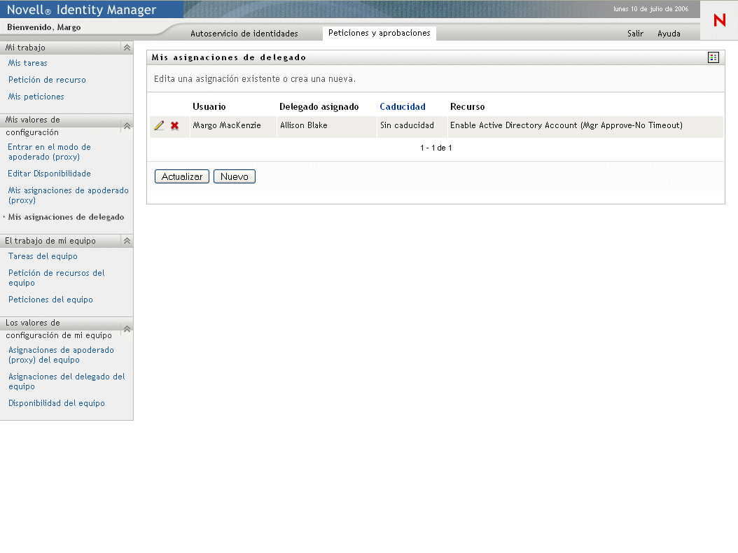Click the Delegado asignado column header

click(x=319, y=107)
